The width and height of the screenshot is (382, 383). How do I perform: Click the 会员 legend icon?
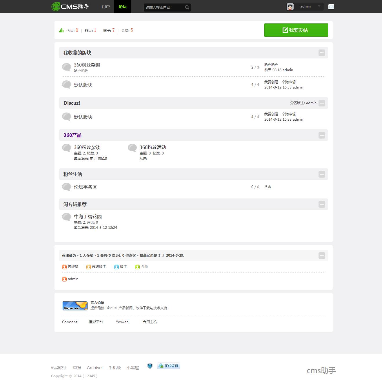tap(137, 267)
